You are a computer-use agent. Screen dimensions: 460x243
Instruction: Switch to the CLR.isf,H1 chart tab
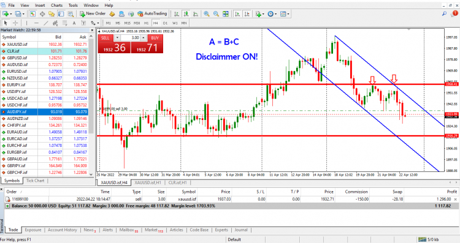click(x=177, y=182)
